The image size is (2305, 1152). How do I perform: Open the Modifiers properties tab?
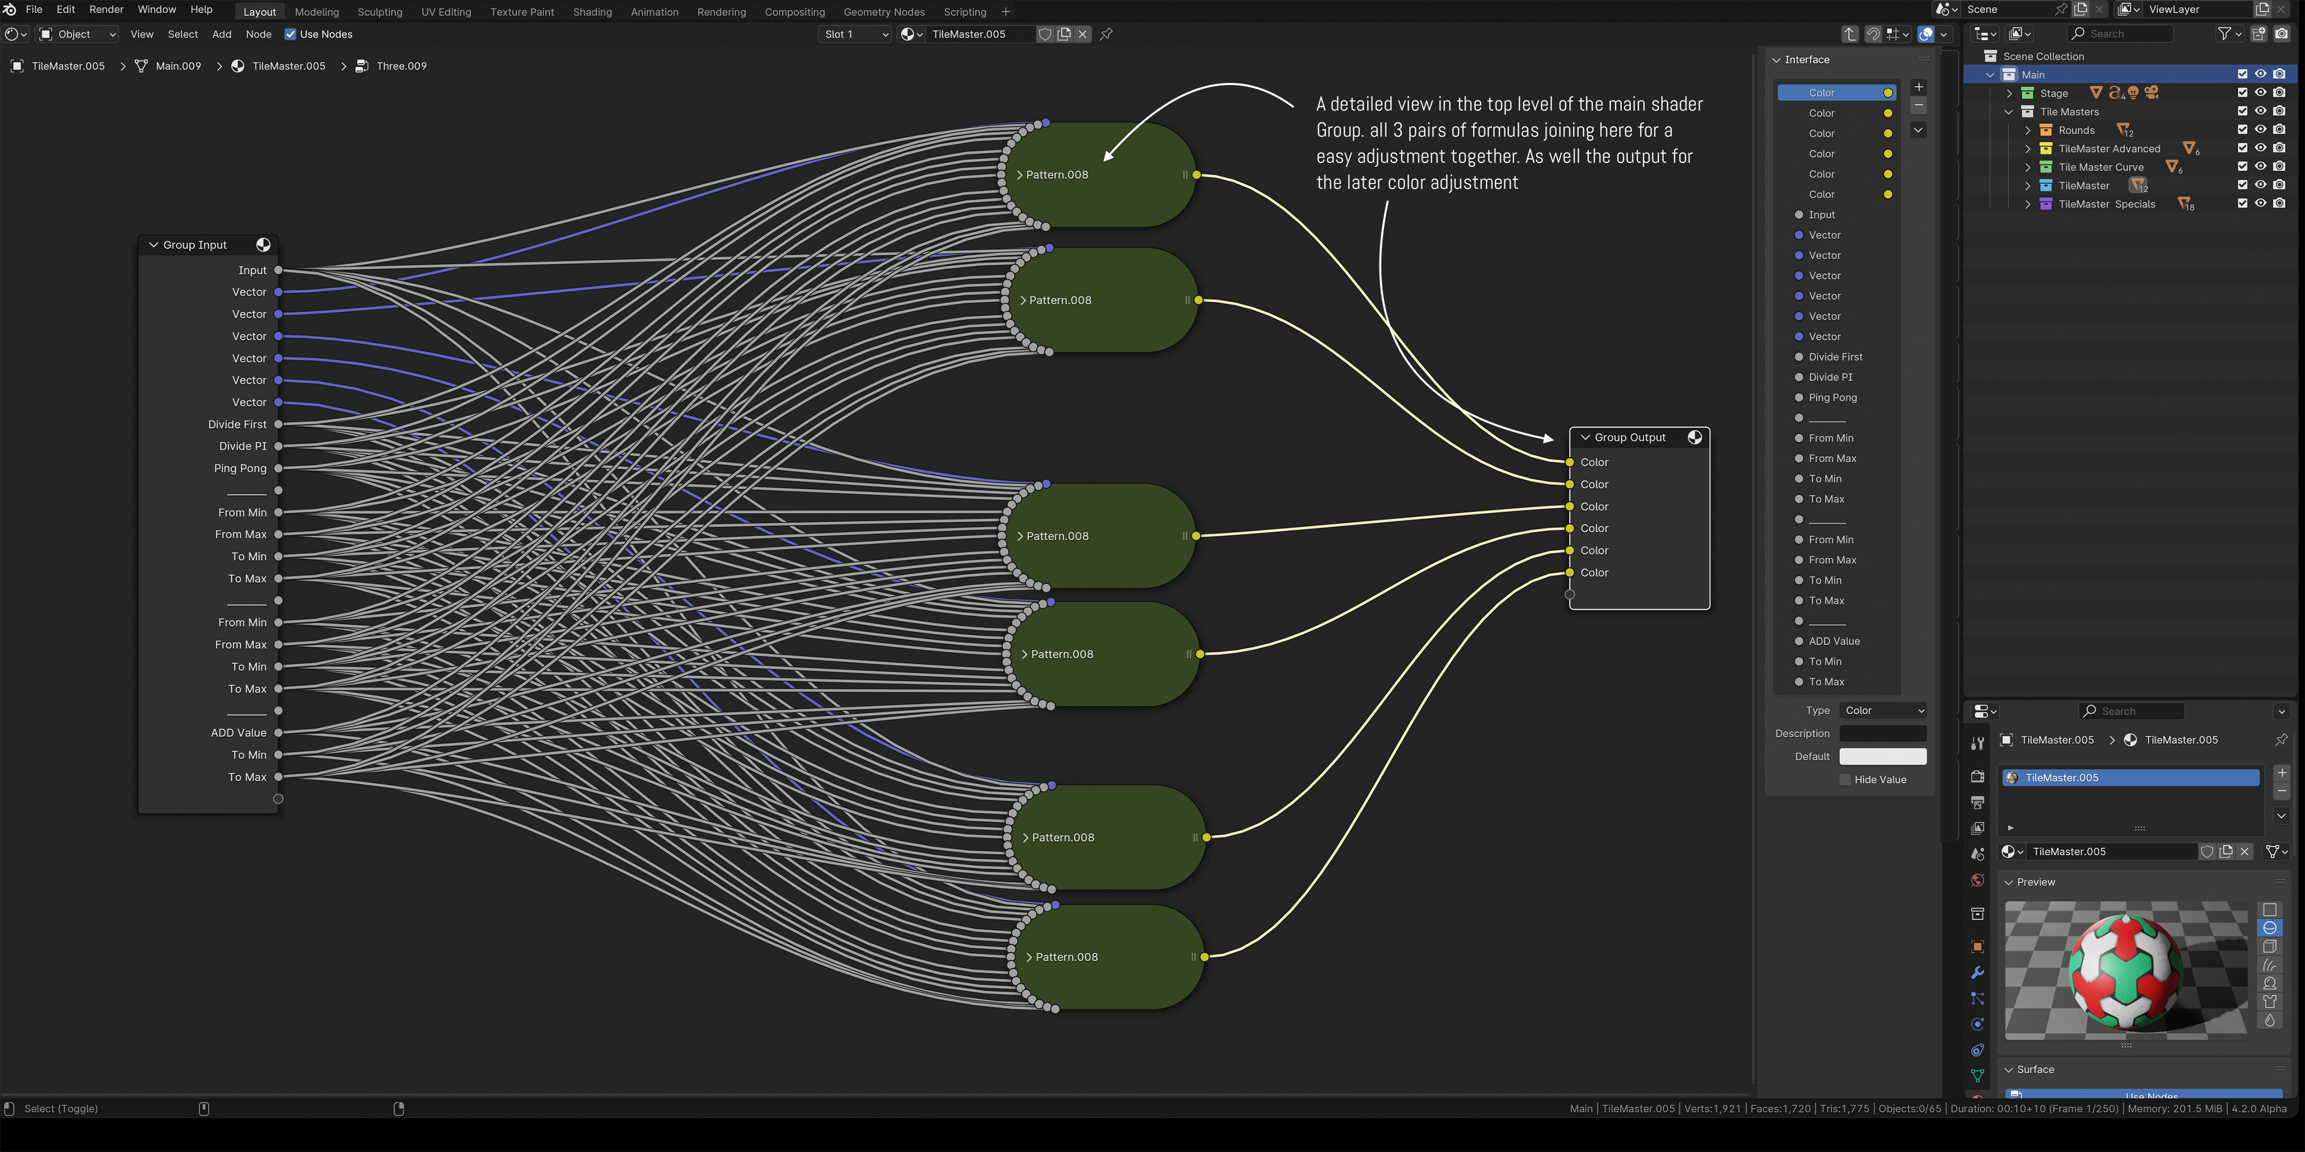point(1978,973)
